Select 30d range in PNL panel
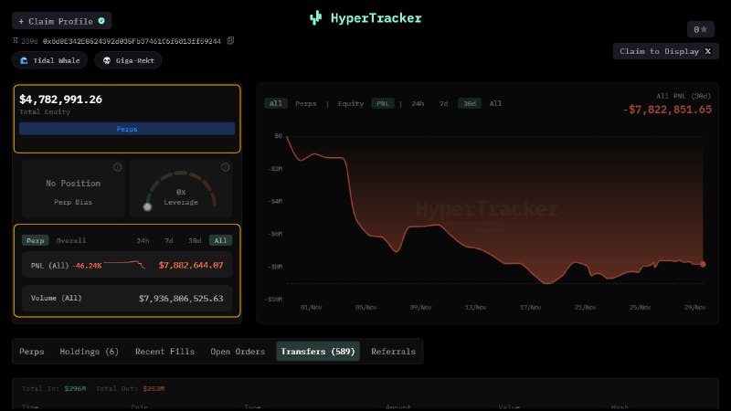Screen dimensions: 731x411 pos(195,240)
